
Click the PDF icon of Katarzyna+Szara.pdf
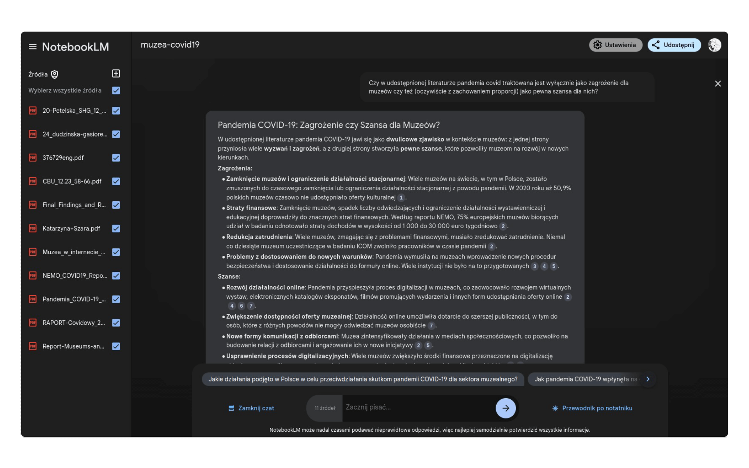[x=33, y=229]
